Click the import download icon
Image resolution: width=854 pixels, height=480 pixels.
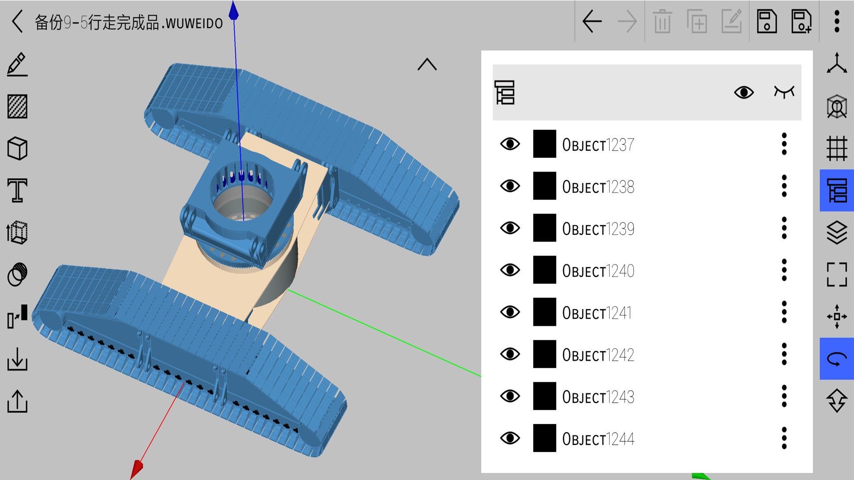(17, 359)
